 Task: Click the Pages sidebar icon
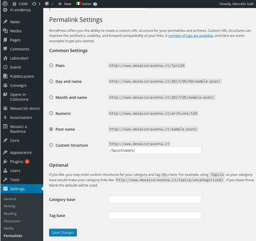pyautogui.click(x=5, y=40)
